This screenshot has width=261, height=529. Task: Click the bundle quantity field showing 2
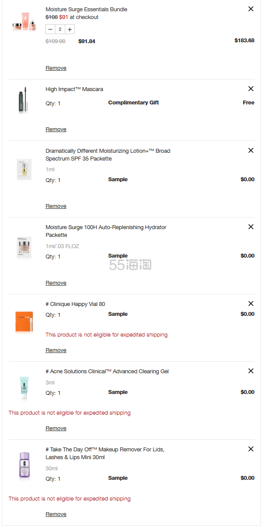click(60, 29)
